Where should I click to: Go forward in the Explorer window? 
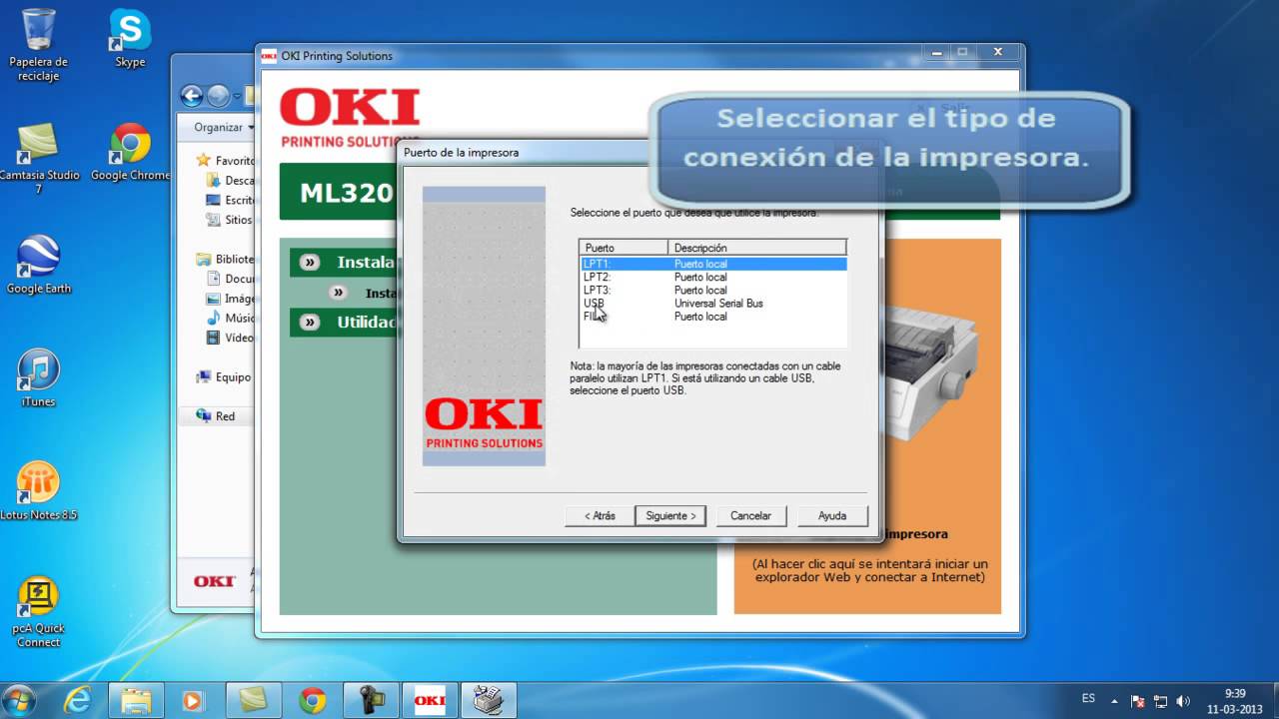click(219, 96)
